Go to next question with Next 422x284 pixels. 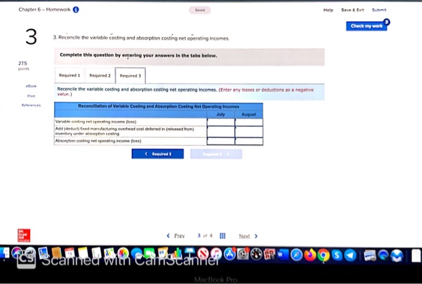pos(244,236)
